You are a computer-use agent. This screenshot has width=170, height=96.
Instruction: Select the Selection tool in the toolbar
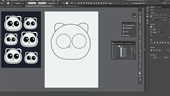pos(140,10)
